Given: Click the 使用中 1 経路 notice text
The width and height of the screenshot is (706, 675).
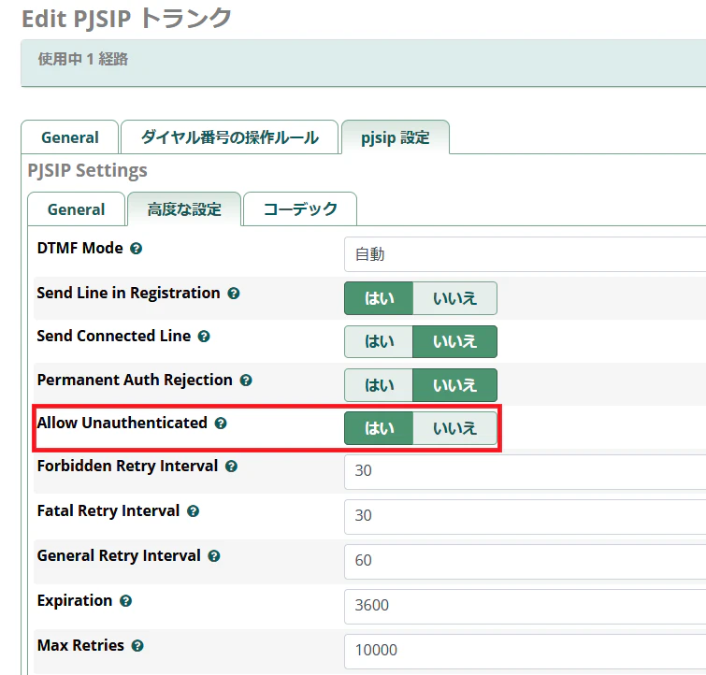Looking at the screenshot, I should pos(83,59).
